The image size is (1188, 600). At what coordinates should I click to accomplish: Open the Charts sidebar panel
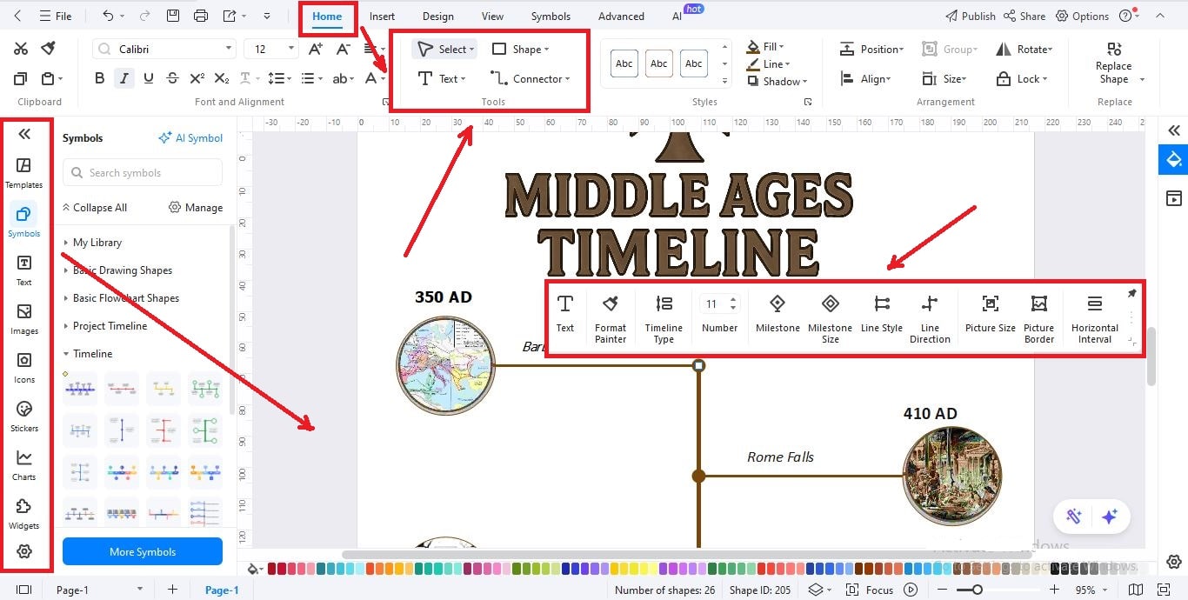point(23,464)
